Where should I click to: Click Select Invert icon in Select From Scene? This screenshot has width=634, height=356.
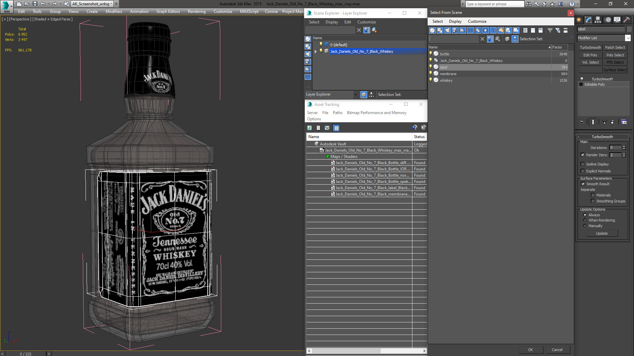point(541,30)
